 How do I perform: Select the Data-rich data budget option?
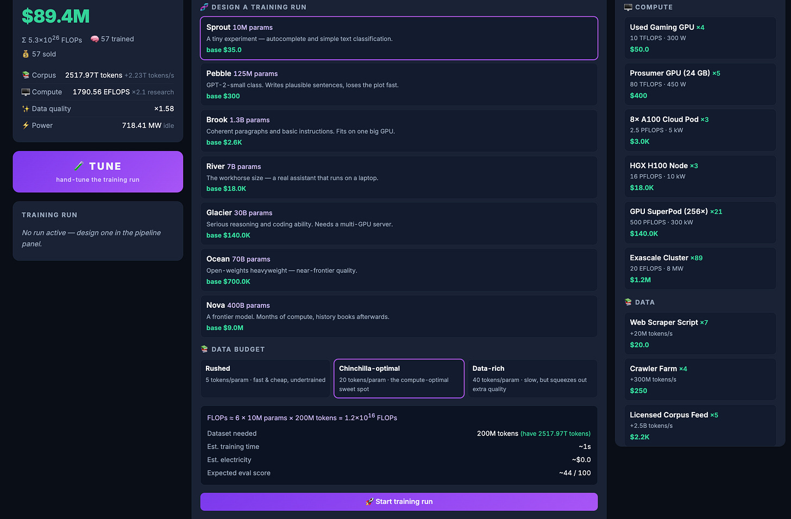click(532, 378)
